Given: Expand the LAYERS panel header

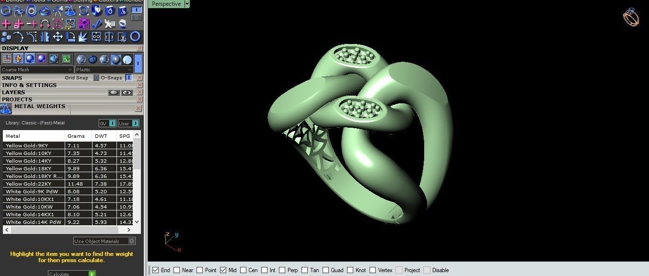Looking at the screenshot, I should [x=13, y=92].
